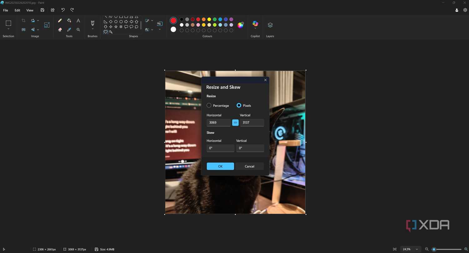Viewport: 469px width, 253px height.
Task: Click the Zoom out icon in status bar
Action: coord(427,249)
